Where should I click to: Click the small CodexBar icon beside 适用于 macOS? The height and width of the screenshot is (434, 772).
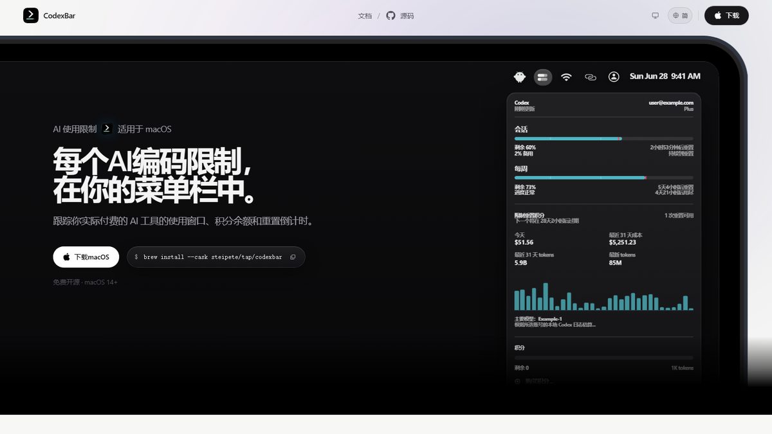click(107, 129)
